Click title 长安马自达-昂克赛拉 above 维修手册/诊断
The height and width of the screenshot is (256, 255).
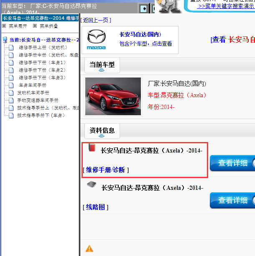pyautogui.click(x=151, y=150)
